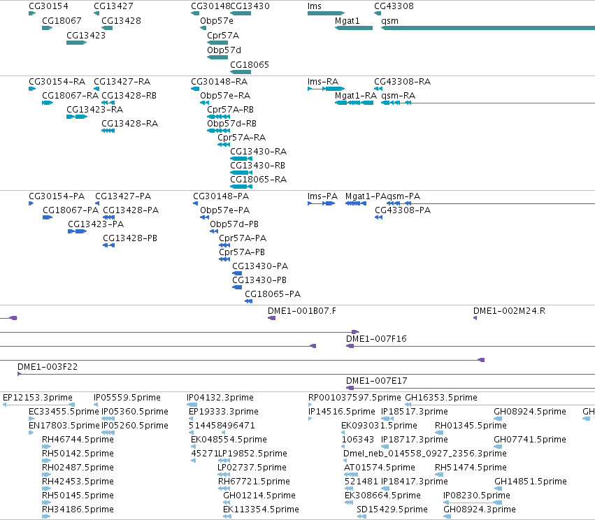
Task: Click the CG13423-RA transcript label
Action: pyautogui.click(x=95, y=110)
